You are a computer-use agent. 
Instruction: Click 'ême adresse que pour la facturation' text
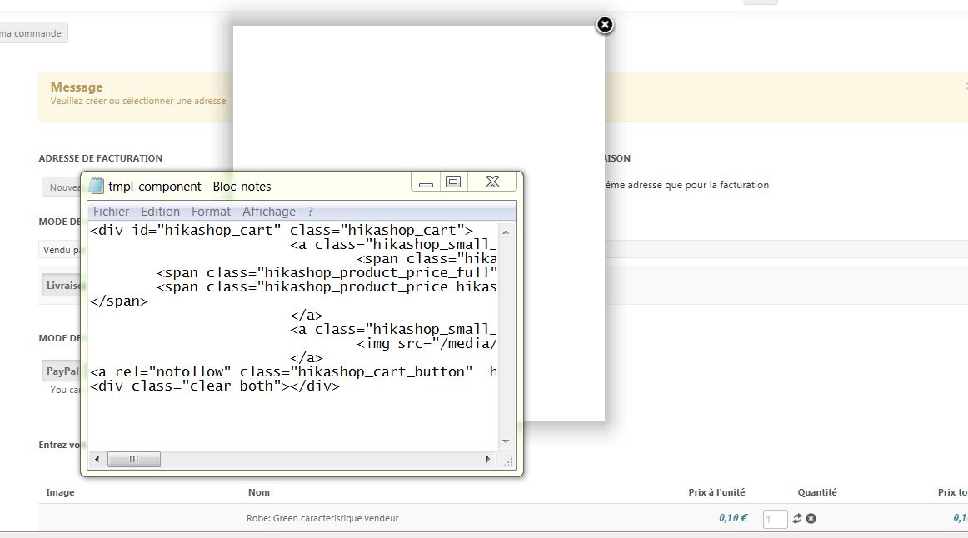coord(687,185)
